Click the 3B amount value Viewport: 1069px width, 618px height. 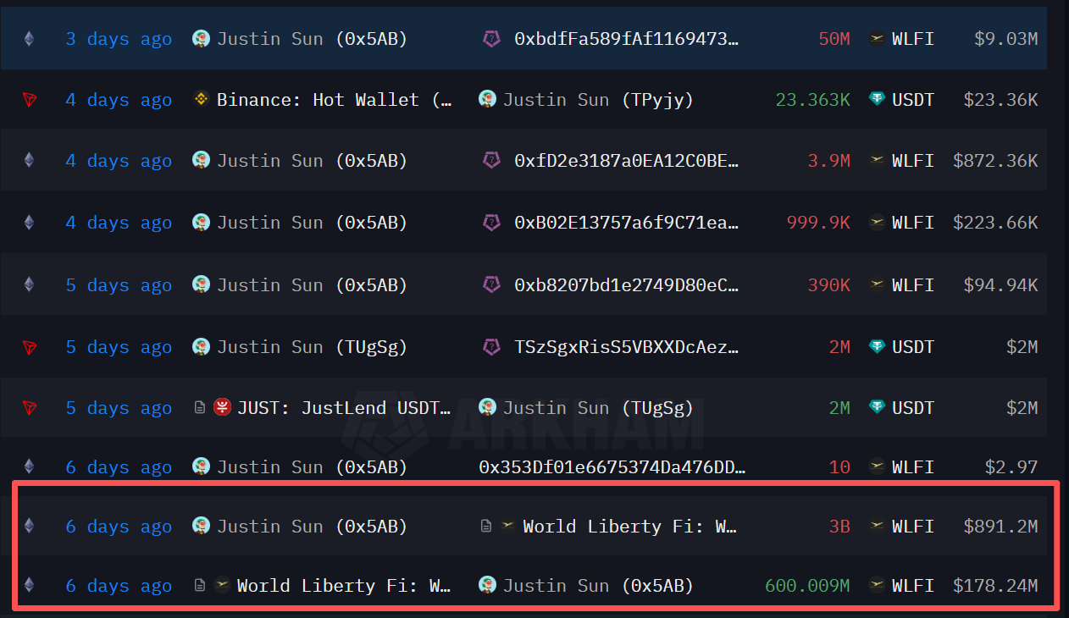(839, 526)
